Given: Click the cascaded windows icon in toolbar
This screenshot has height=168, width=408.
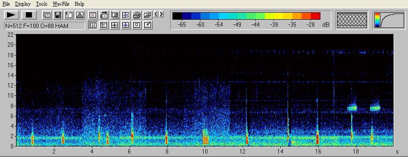Looking at the screenshot, I should [47, 15].
